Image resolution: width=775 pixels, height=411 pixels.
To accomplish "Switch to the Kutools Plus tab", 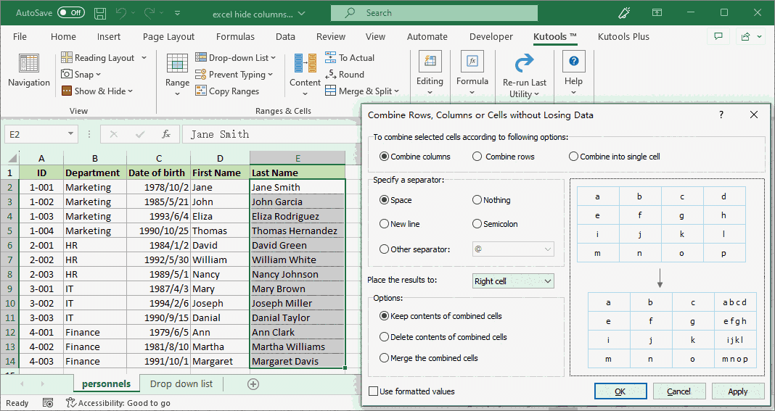I will [623, 36].
